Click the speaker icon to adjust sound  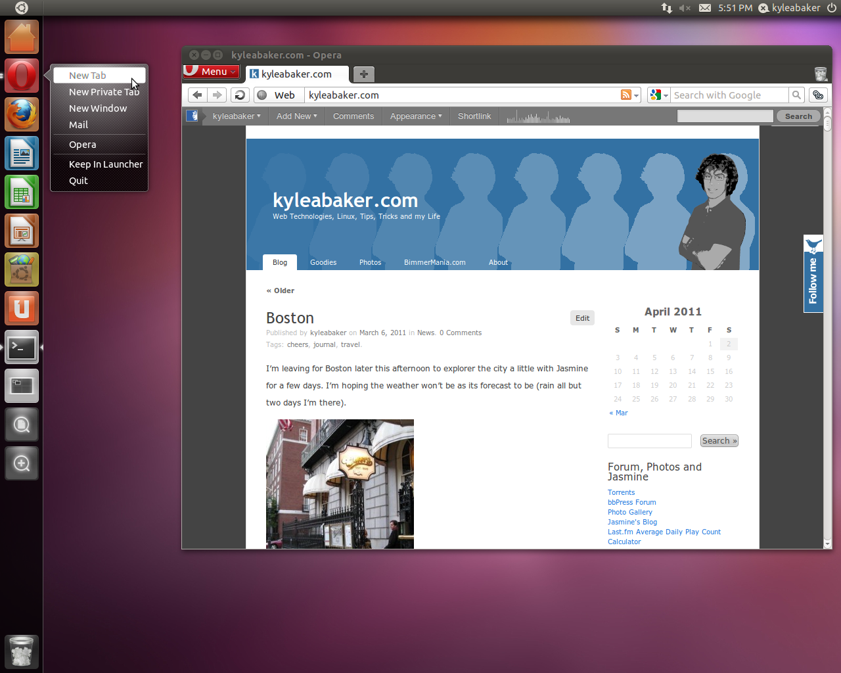coord(683,8)
